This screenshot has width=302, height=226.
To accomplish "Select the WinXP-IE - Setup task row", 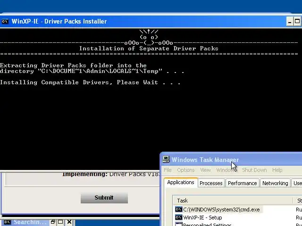I will click(237, 218).
